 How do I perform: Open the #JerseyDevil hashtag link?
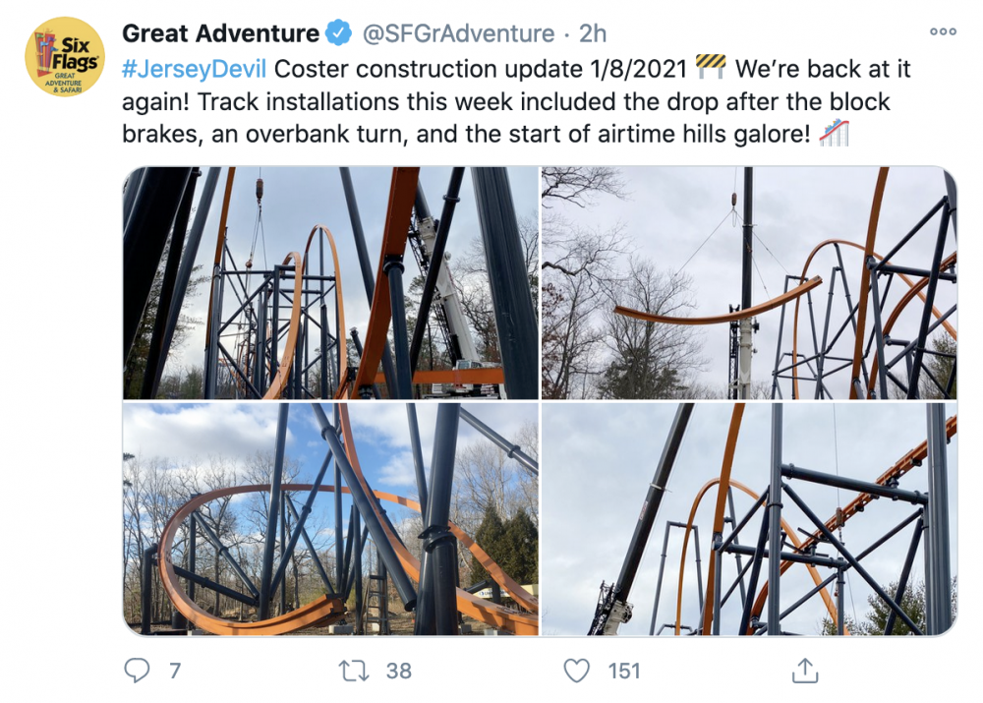tap(195, 69)
